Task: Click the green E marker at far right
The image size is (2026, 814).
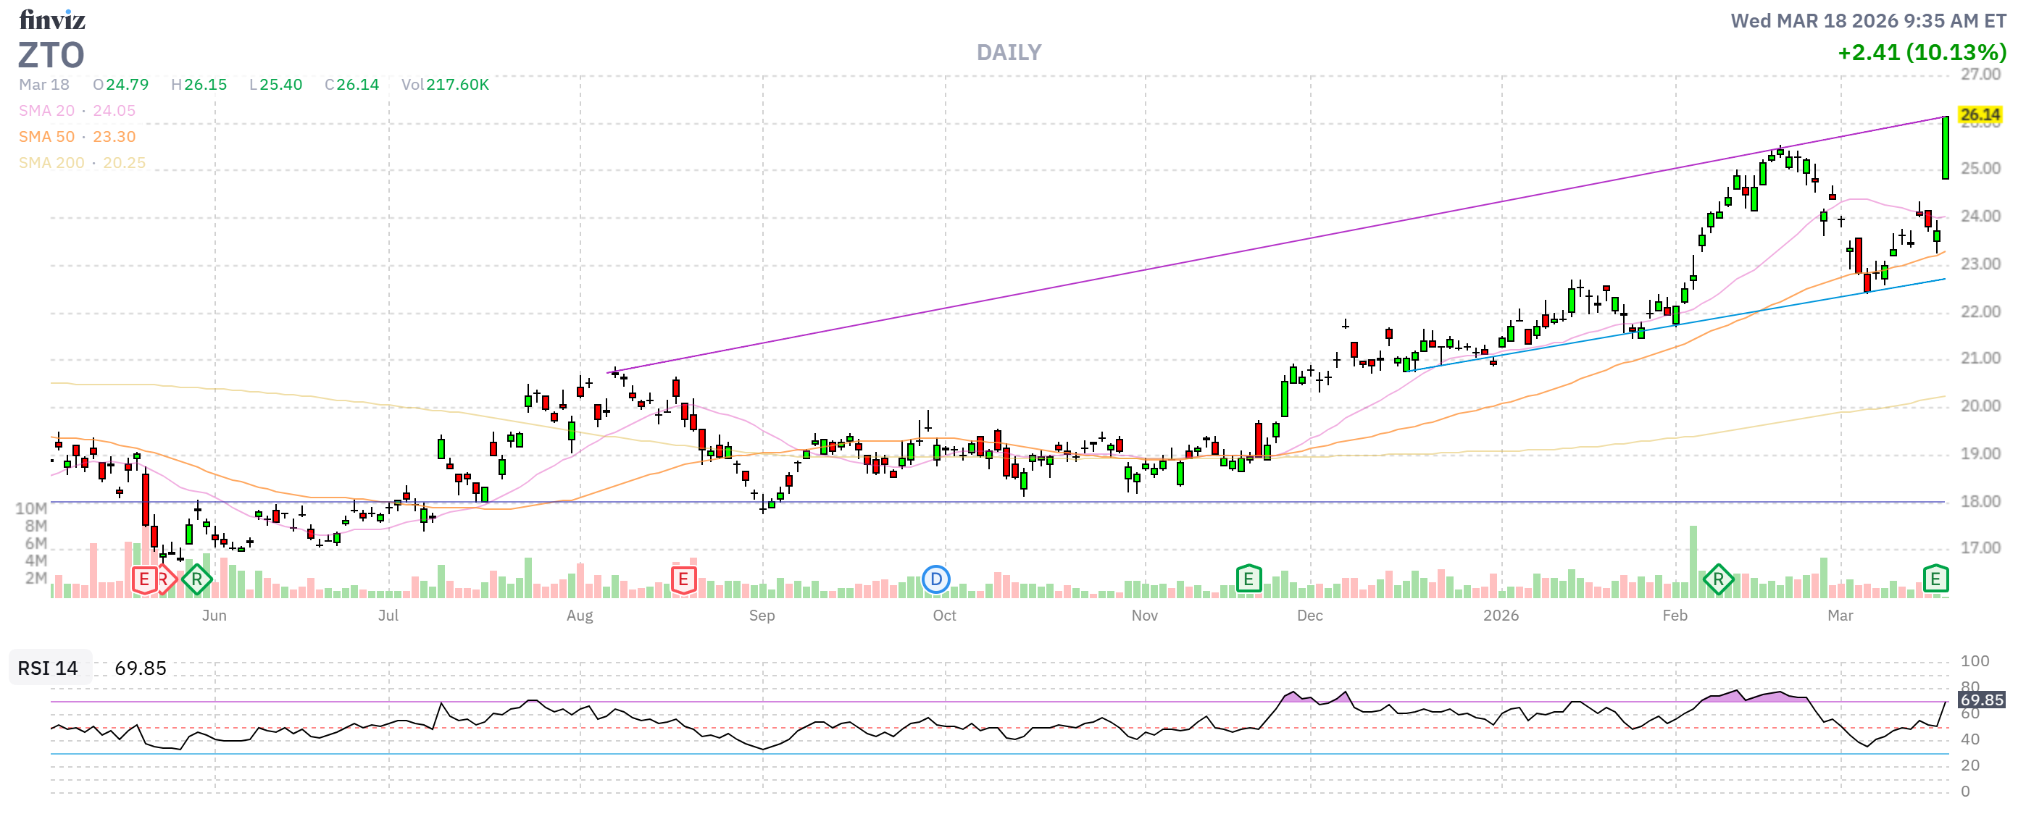Action: tap(1935, 580)
